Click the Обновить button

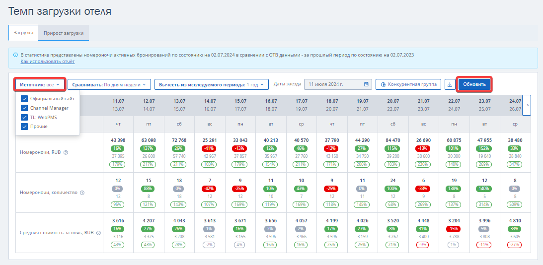474,84
